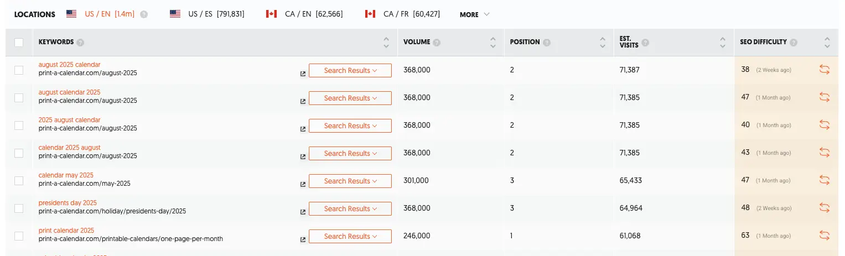This screenshot has width=845, height=256.
Task: Click refresh icon on print calendar 2025 row
Action: pos(824,236)
